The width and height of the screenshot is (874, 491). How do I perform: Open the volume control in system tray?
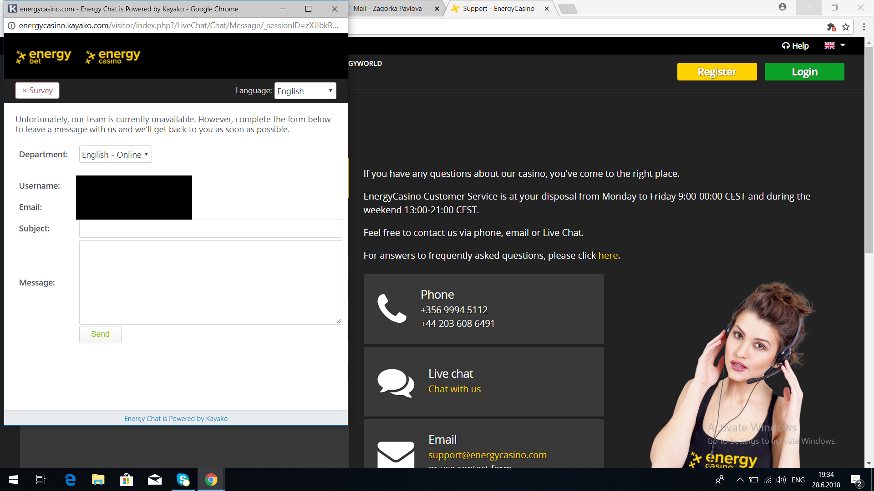781,480
